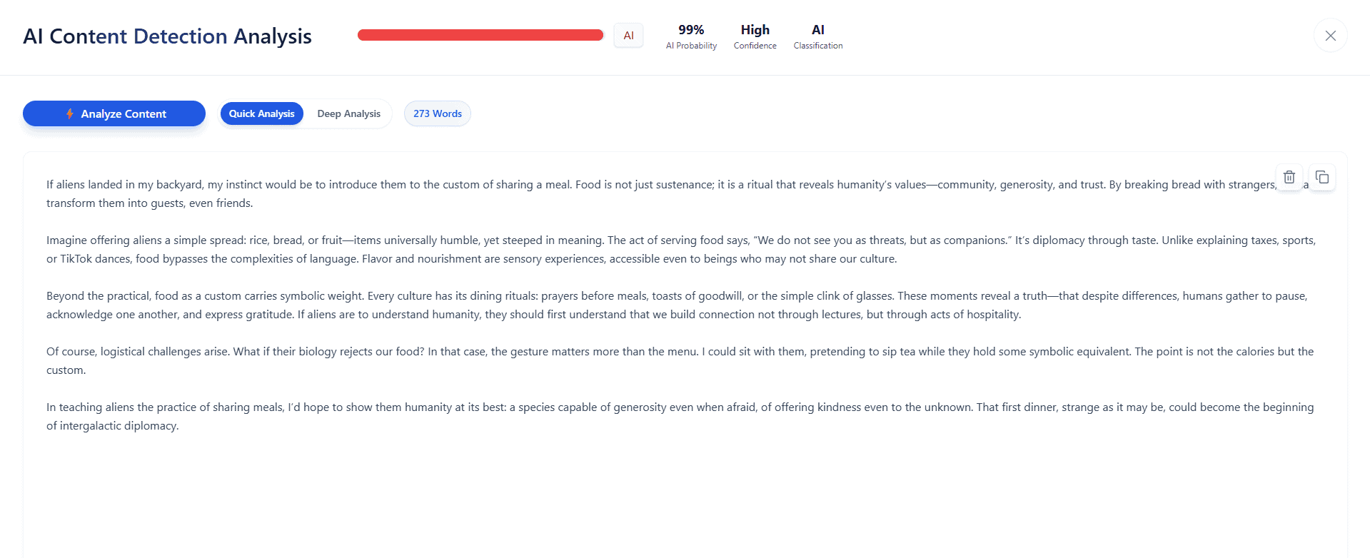The image size is (1370, 558).
Task: Select the Quick Analysis mode
Action: pyautogui.click(x=261, y=113)
